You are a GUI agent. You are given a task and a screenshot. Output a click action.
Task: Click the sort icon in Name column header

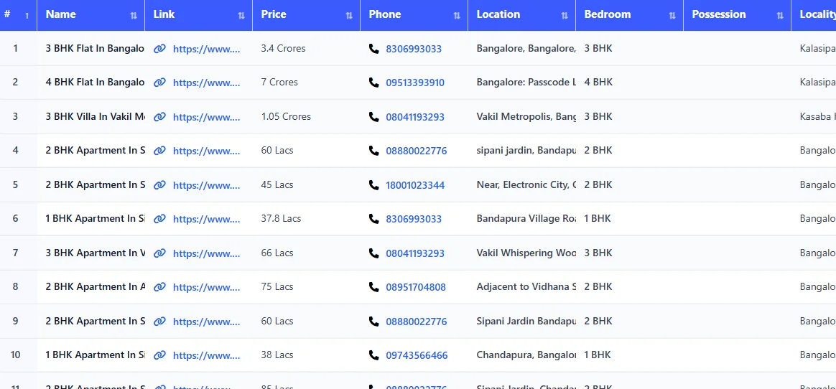pos(134,15)
